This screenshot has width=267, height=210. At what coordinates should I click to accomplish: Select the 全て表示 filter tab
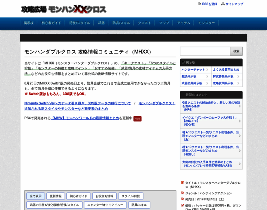(35, 196)
